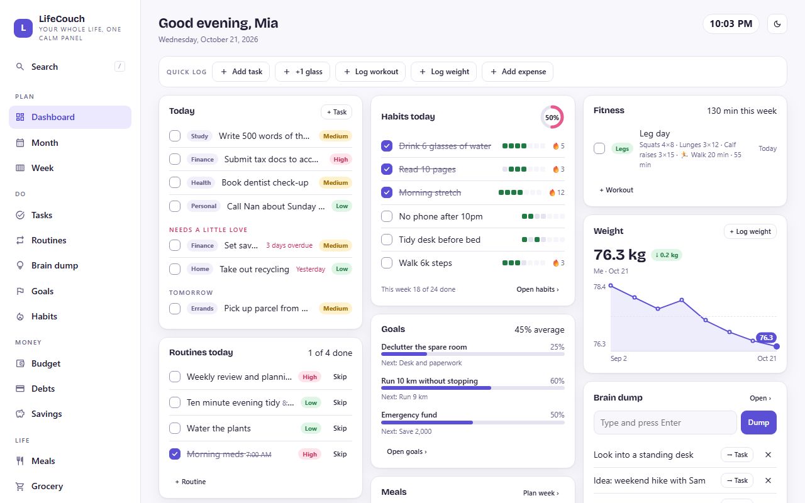This screenshot has width=805, height=503.
Task: Add a task from the Quick log bar
Action: [x=241, y=72]
